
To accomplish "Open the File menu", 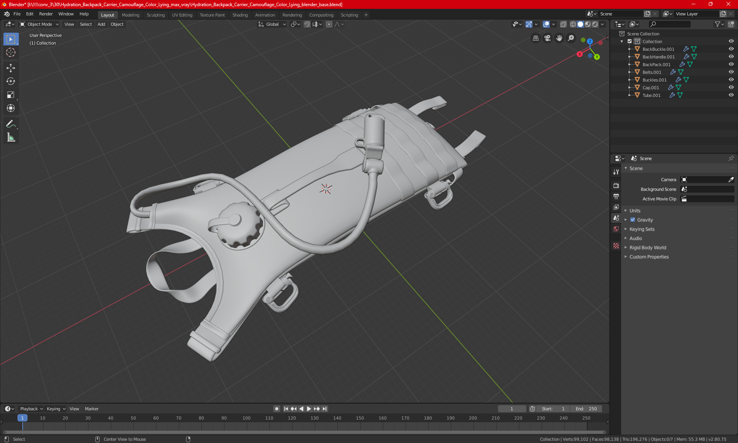I will [x=17, y=14].
